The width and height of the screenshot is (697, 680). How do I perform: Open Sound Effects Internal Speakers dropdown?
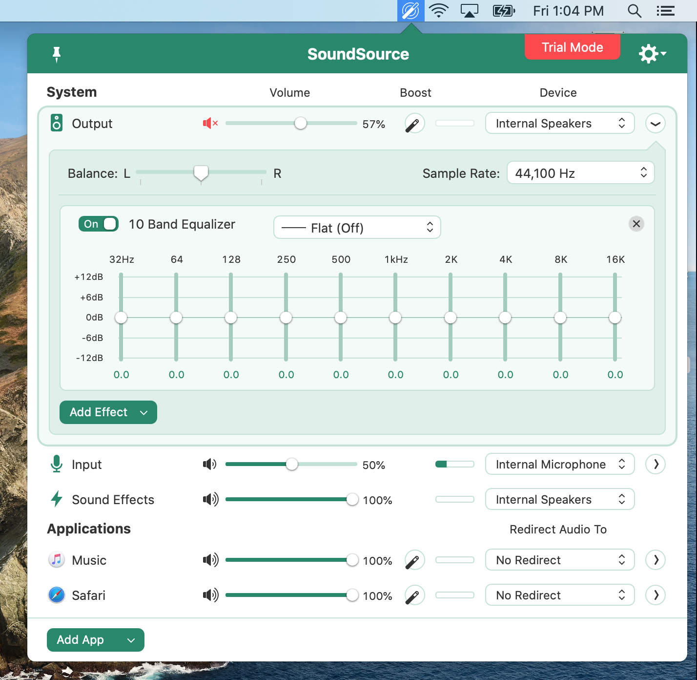(560, 499)
